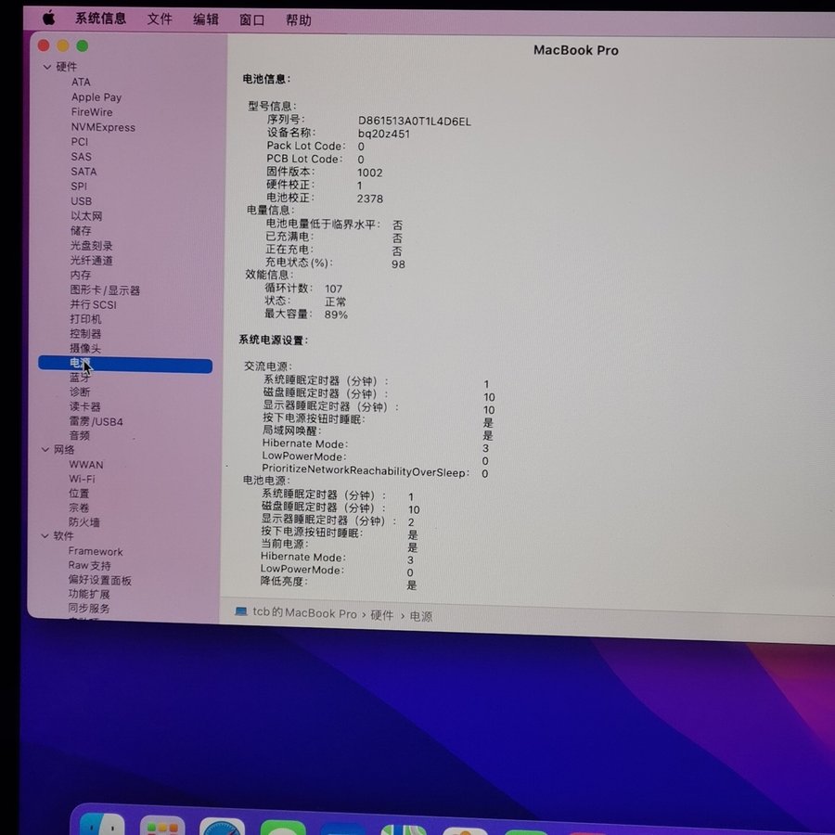Screen dimensions: 835x835
Task: Click 硬件 in the path bar
Action: point(382,615)
